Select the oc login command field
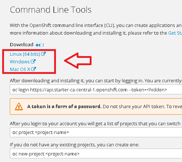182x162 pixels. click(x=96, y=90)
